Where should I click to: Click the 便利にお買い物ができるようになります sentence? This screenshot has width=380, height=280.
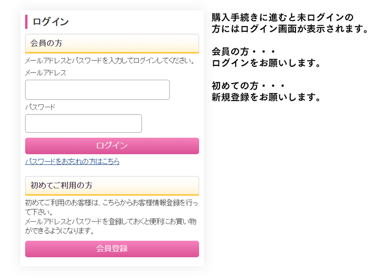click(x=111, y=226)
